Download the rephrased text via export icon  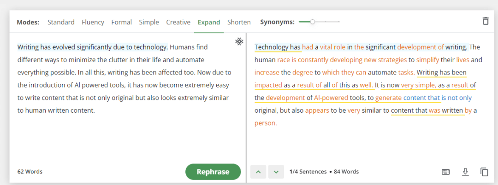click(x=465, y=172)
